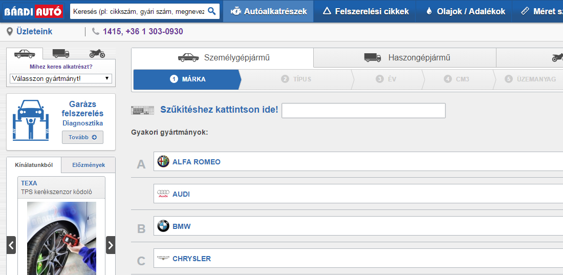The image size is (563, 275).
Task: Click the magnifier search icon
Action: click(x=212, y=11)
